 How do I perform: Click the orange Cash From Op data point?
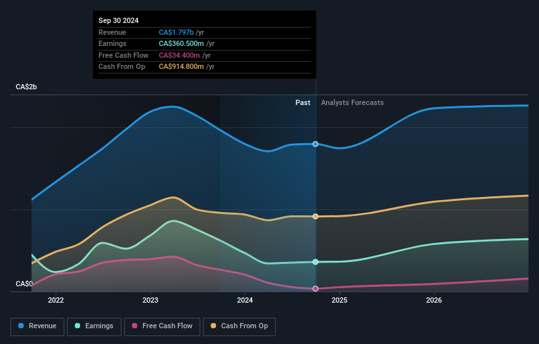[316, 217]
